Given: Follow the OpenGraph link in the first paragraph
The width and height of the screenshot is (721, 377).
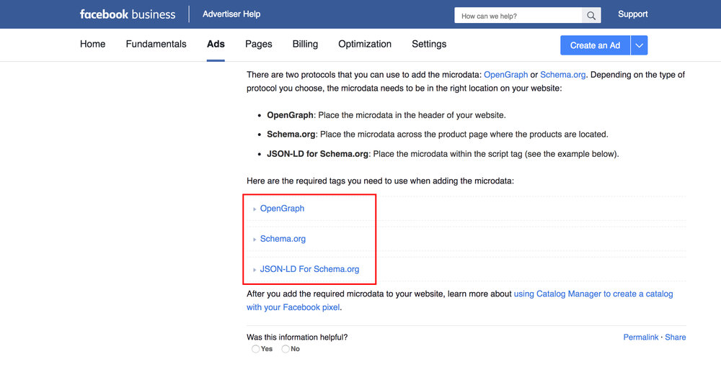Looking at the screenshot, I should (x=506, y=75).
